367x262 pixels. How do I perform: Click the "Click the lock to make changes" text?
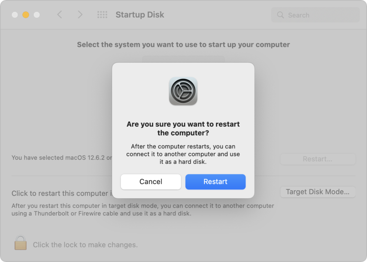85,245
